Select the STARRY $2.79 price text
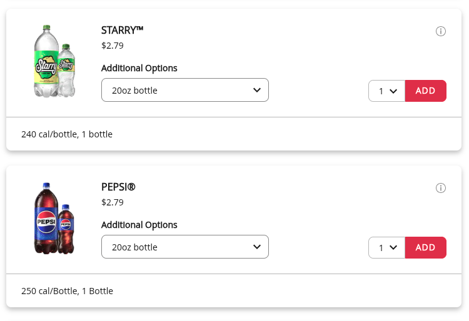 [113, 45]
